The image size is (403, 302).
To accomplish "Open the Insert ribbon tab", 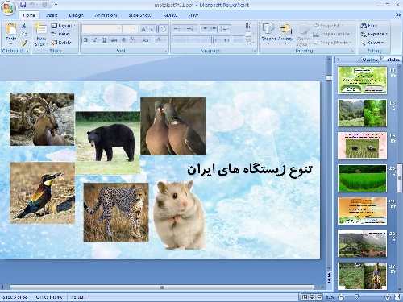I will point(52,15).
